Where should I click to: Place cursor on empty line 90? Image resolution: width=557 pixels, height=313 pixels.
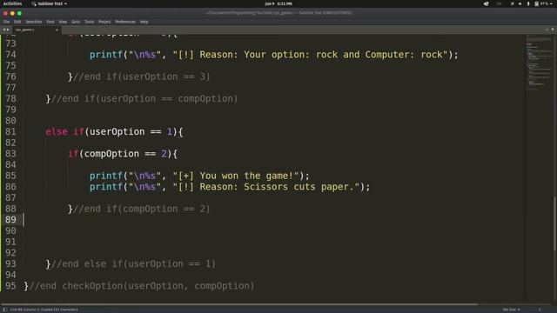[x=273, y=230]
